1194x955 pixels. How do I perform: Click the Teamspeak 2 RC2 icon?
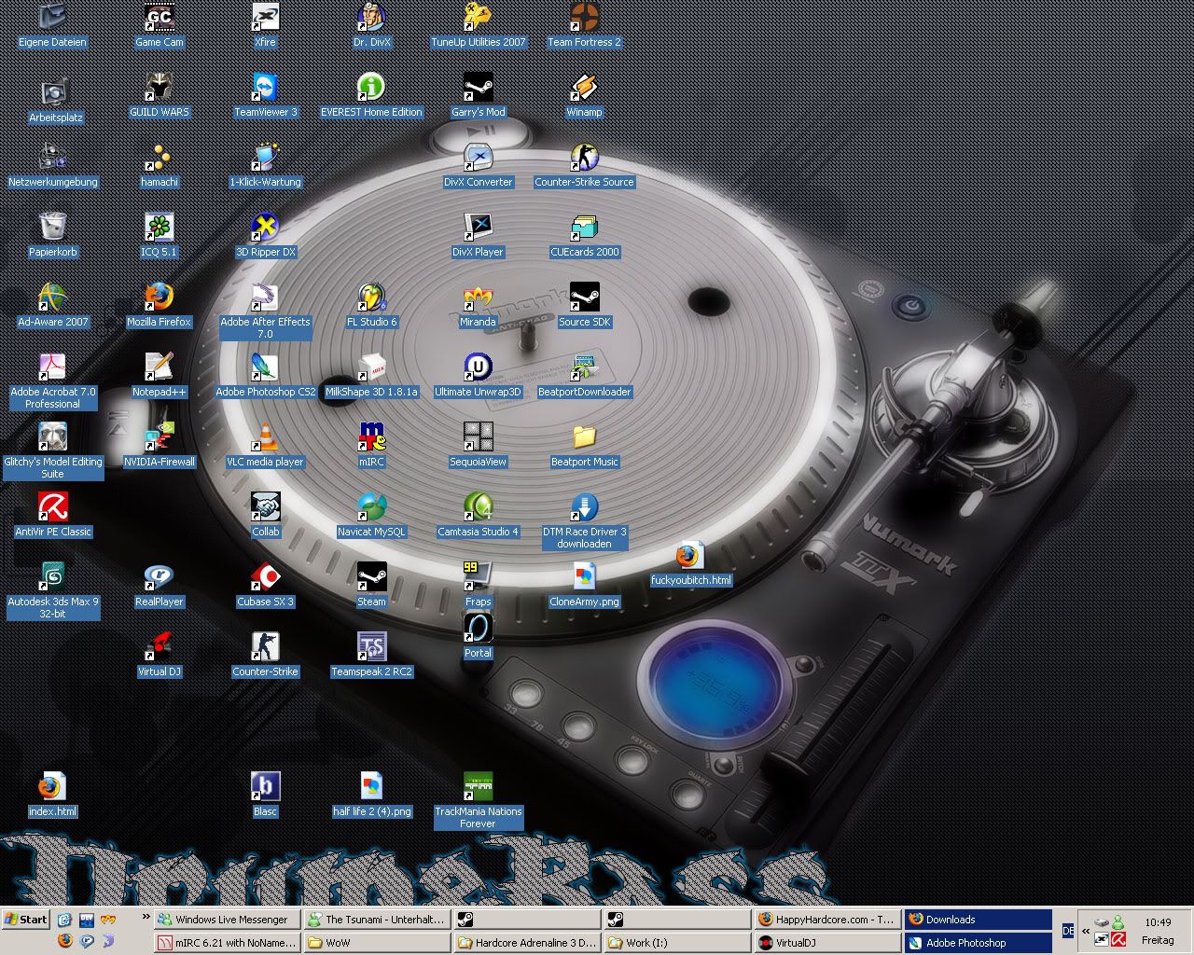(371, 648)
